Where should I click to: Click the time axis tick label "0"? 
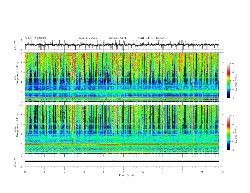point(25,172)
